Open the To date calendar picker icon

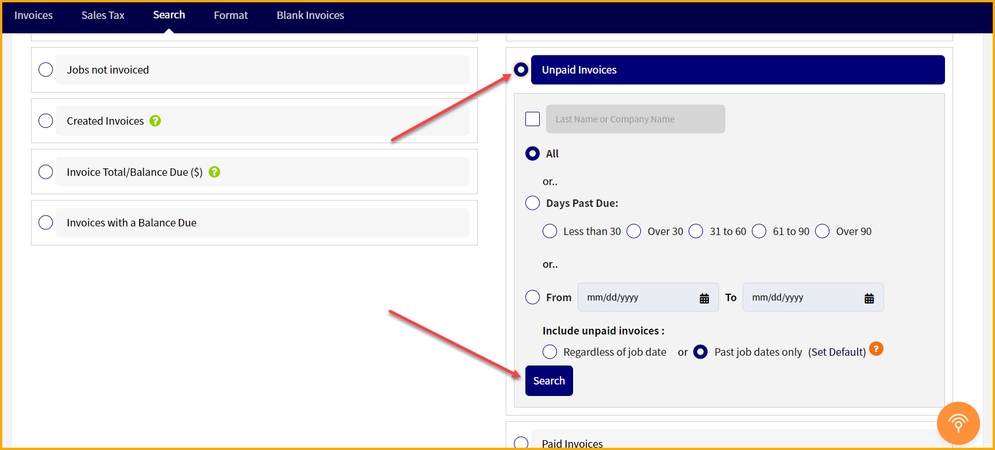click(x=869, y=298)
